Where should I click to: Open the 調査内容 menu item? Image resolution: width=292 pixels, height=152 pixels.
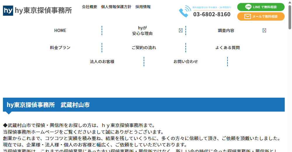click(x=226, y=31)
